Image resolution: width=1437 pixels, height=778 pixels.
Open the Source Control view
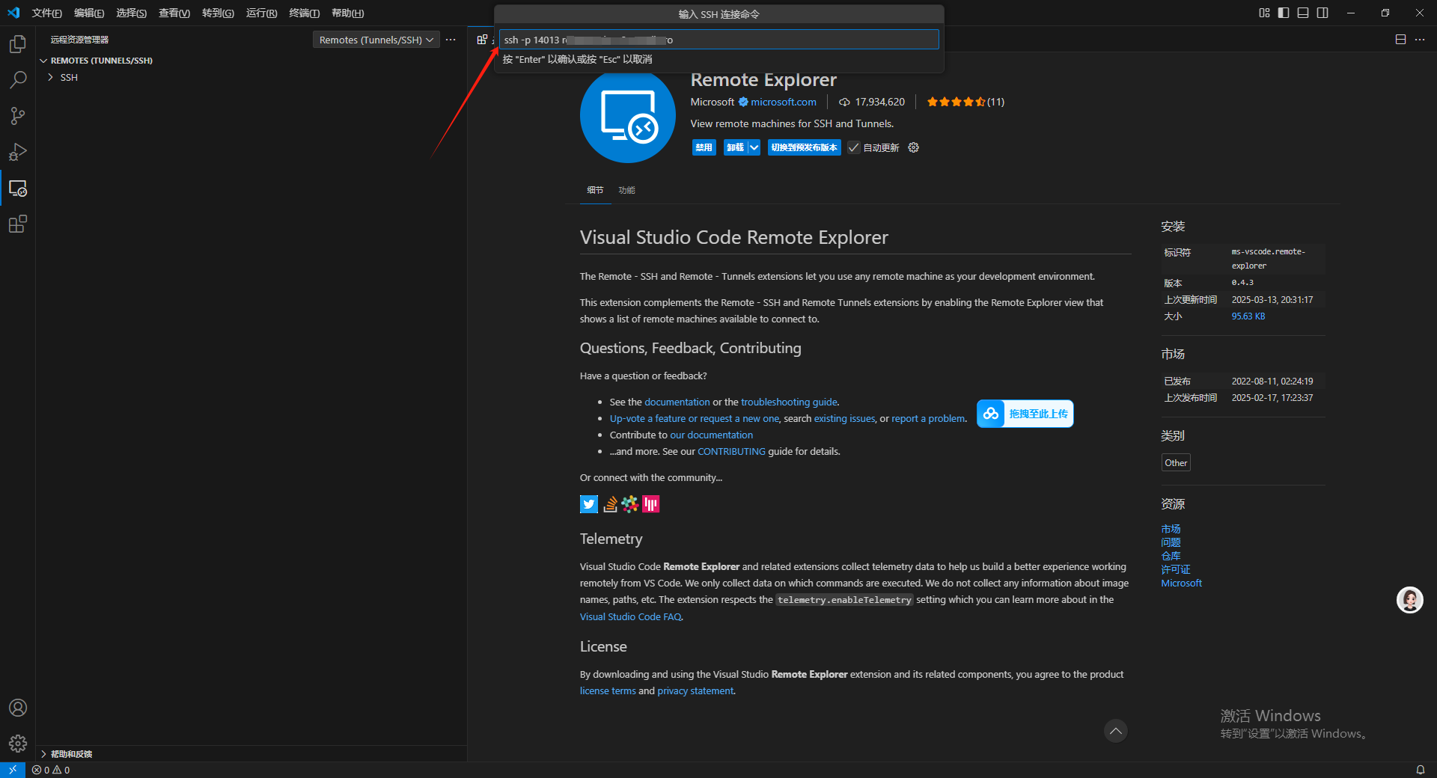[x=18, y=116]
